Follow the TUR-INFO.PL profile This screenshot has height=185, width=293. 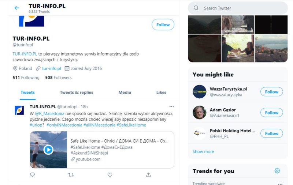(163, 24)
